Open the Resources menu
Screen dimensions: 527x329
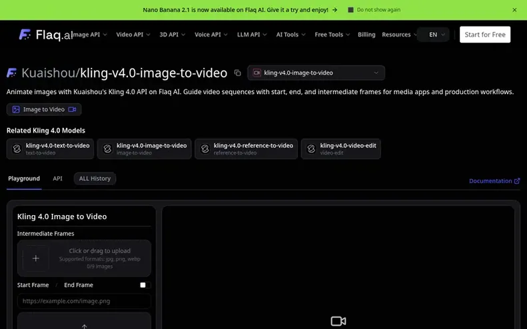pos(399,34)
